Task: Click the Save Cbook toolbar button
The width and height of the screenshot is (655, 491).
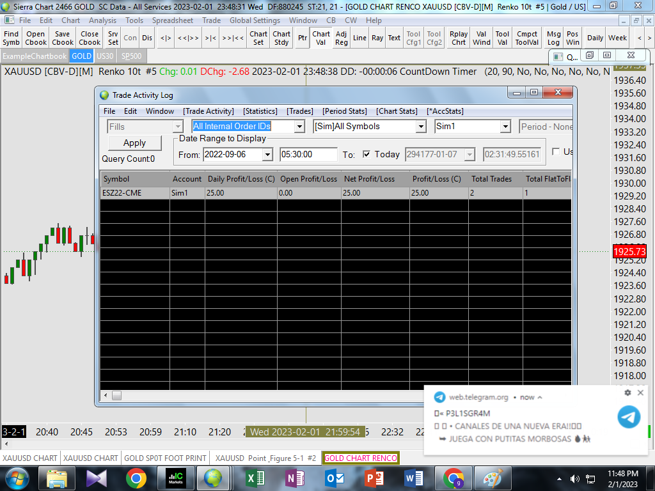Action: 63,38
